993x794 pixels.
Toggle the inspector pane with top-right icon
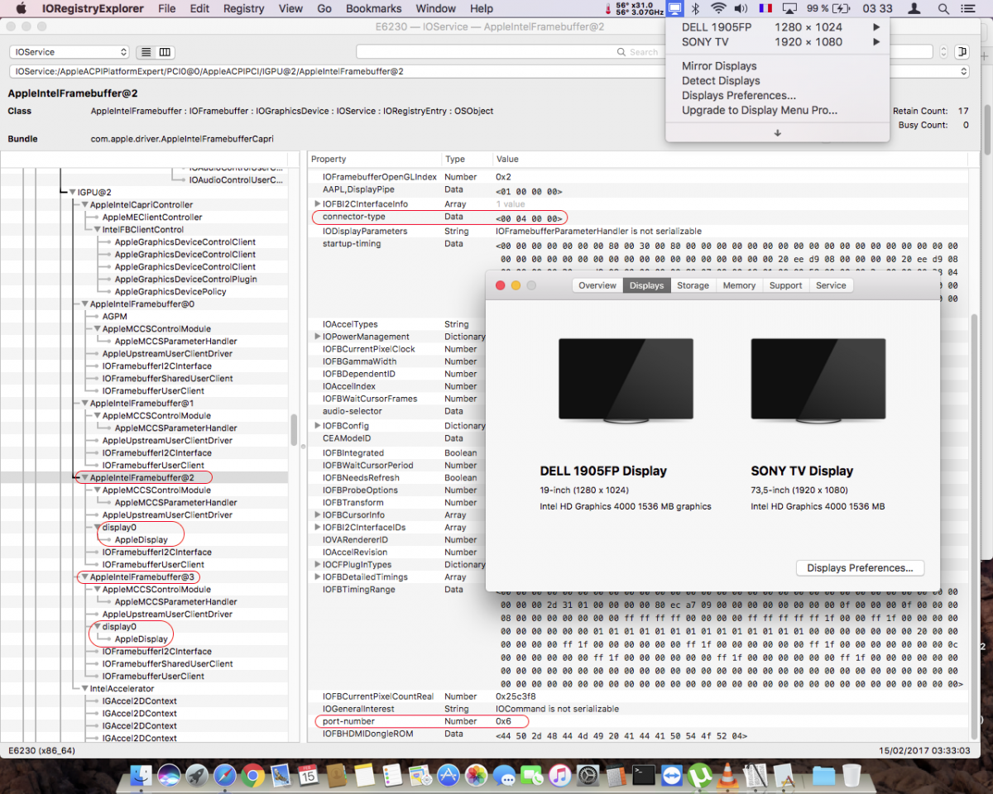tap(962, 51)
